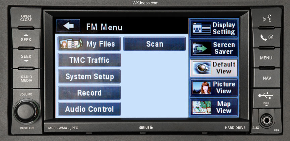Viewport: 290px width, 141px height.
Task: Open My Files
Action: coord(89,44)
